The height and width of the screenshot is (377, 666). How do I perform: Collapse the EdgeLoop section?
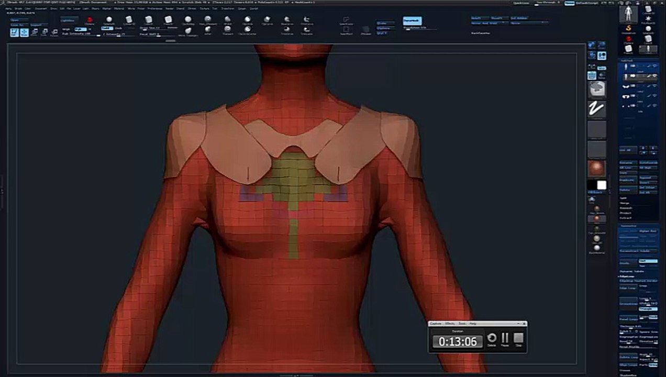627,276
